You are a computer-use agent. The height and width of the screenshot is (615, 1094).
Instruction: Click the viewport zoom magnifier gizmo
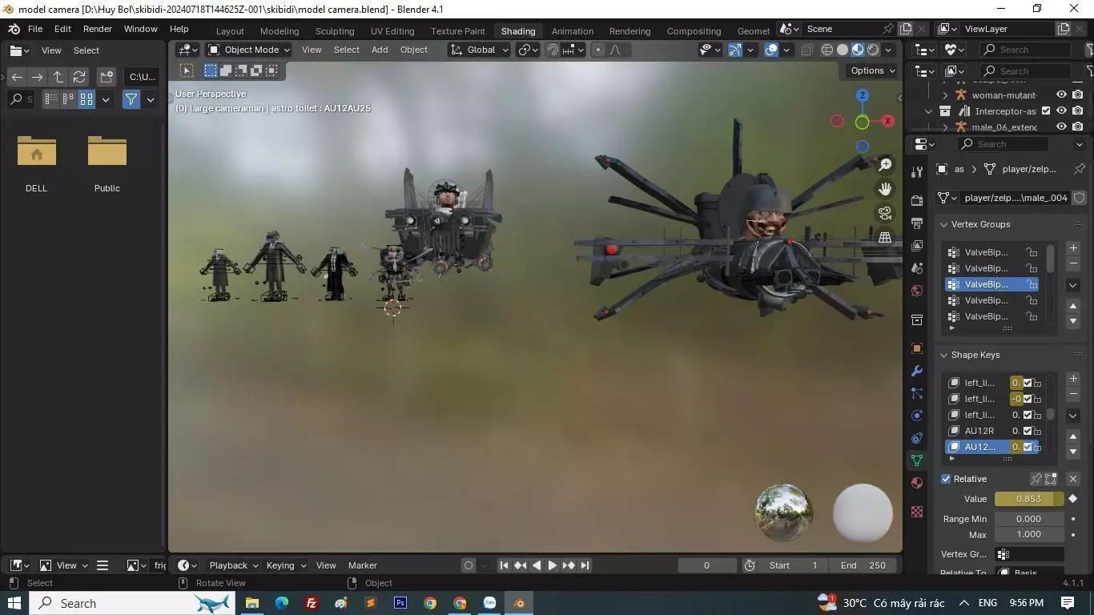[885, 165]
